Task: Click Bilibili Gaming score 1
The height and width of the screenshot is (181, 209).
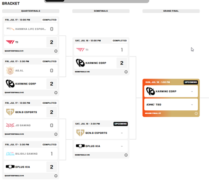Action: (x=51, y=154)
